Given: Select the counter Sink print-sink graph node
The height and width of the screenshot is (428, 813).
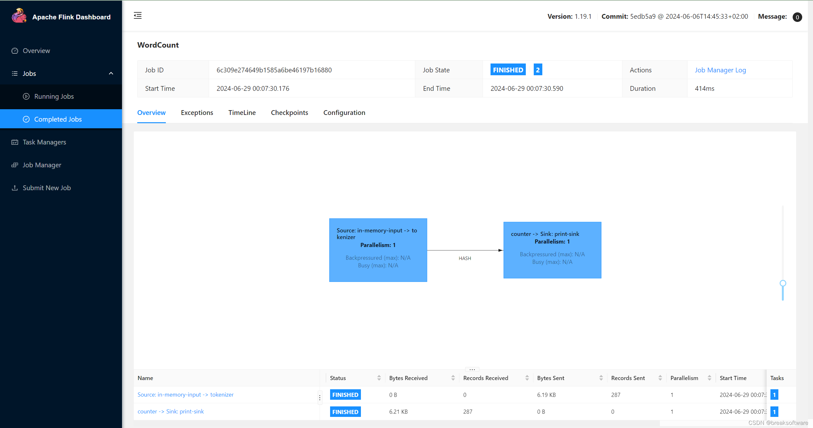Looking at the screenshot, I should [x=552, y=250].
